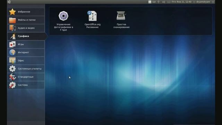Select the Графика category tab
The image size is (222, 125).
pos(27,36)
